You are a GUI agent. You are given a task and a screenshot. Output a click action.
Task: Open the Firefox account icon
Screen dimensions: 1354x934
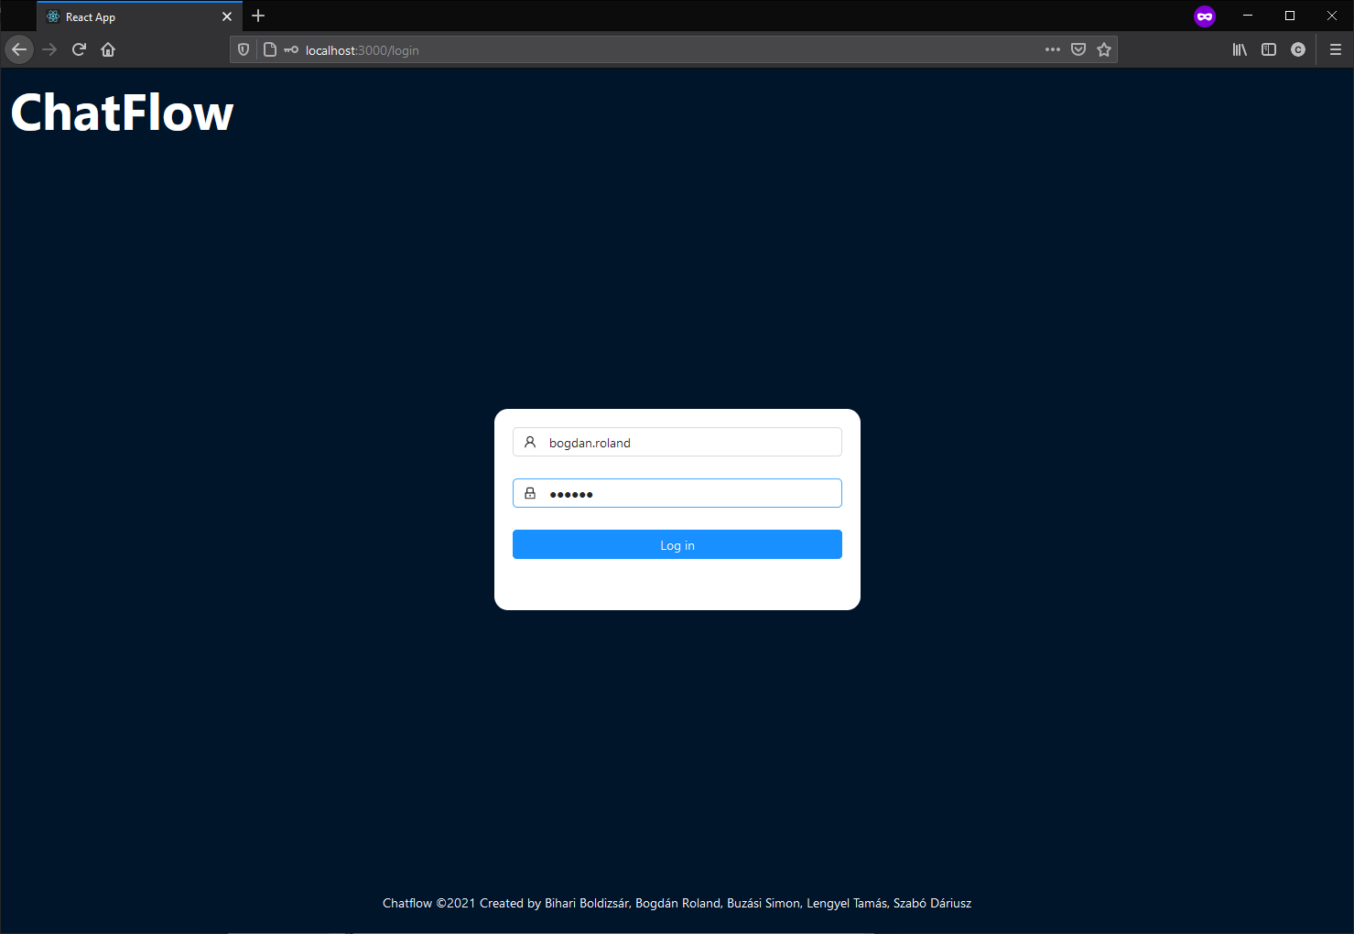1298,49
